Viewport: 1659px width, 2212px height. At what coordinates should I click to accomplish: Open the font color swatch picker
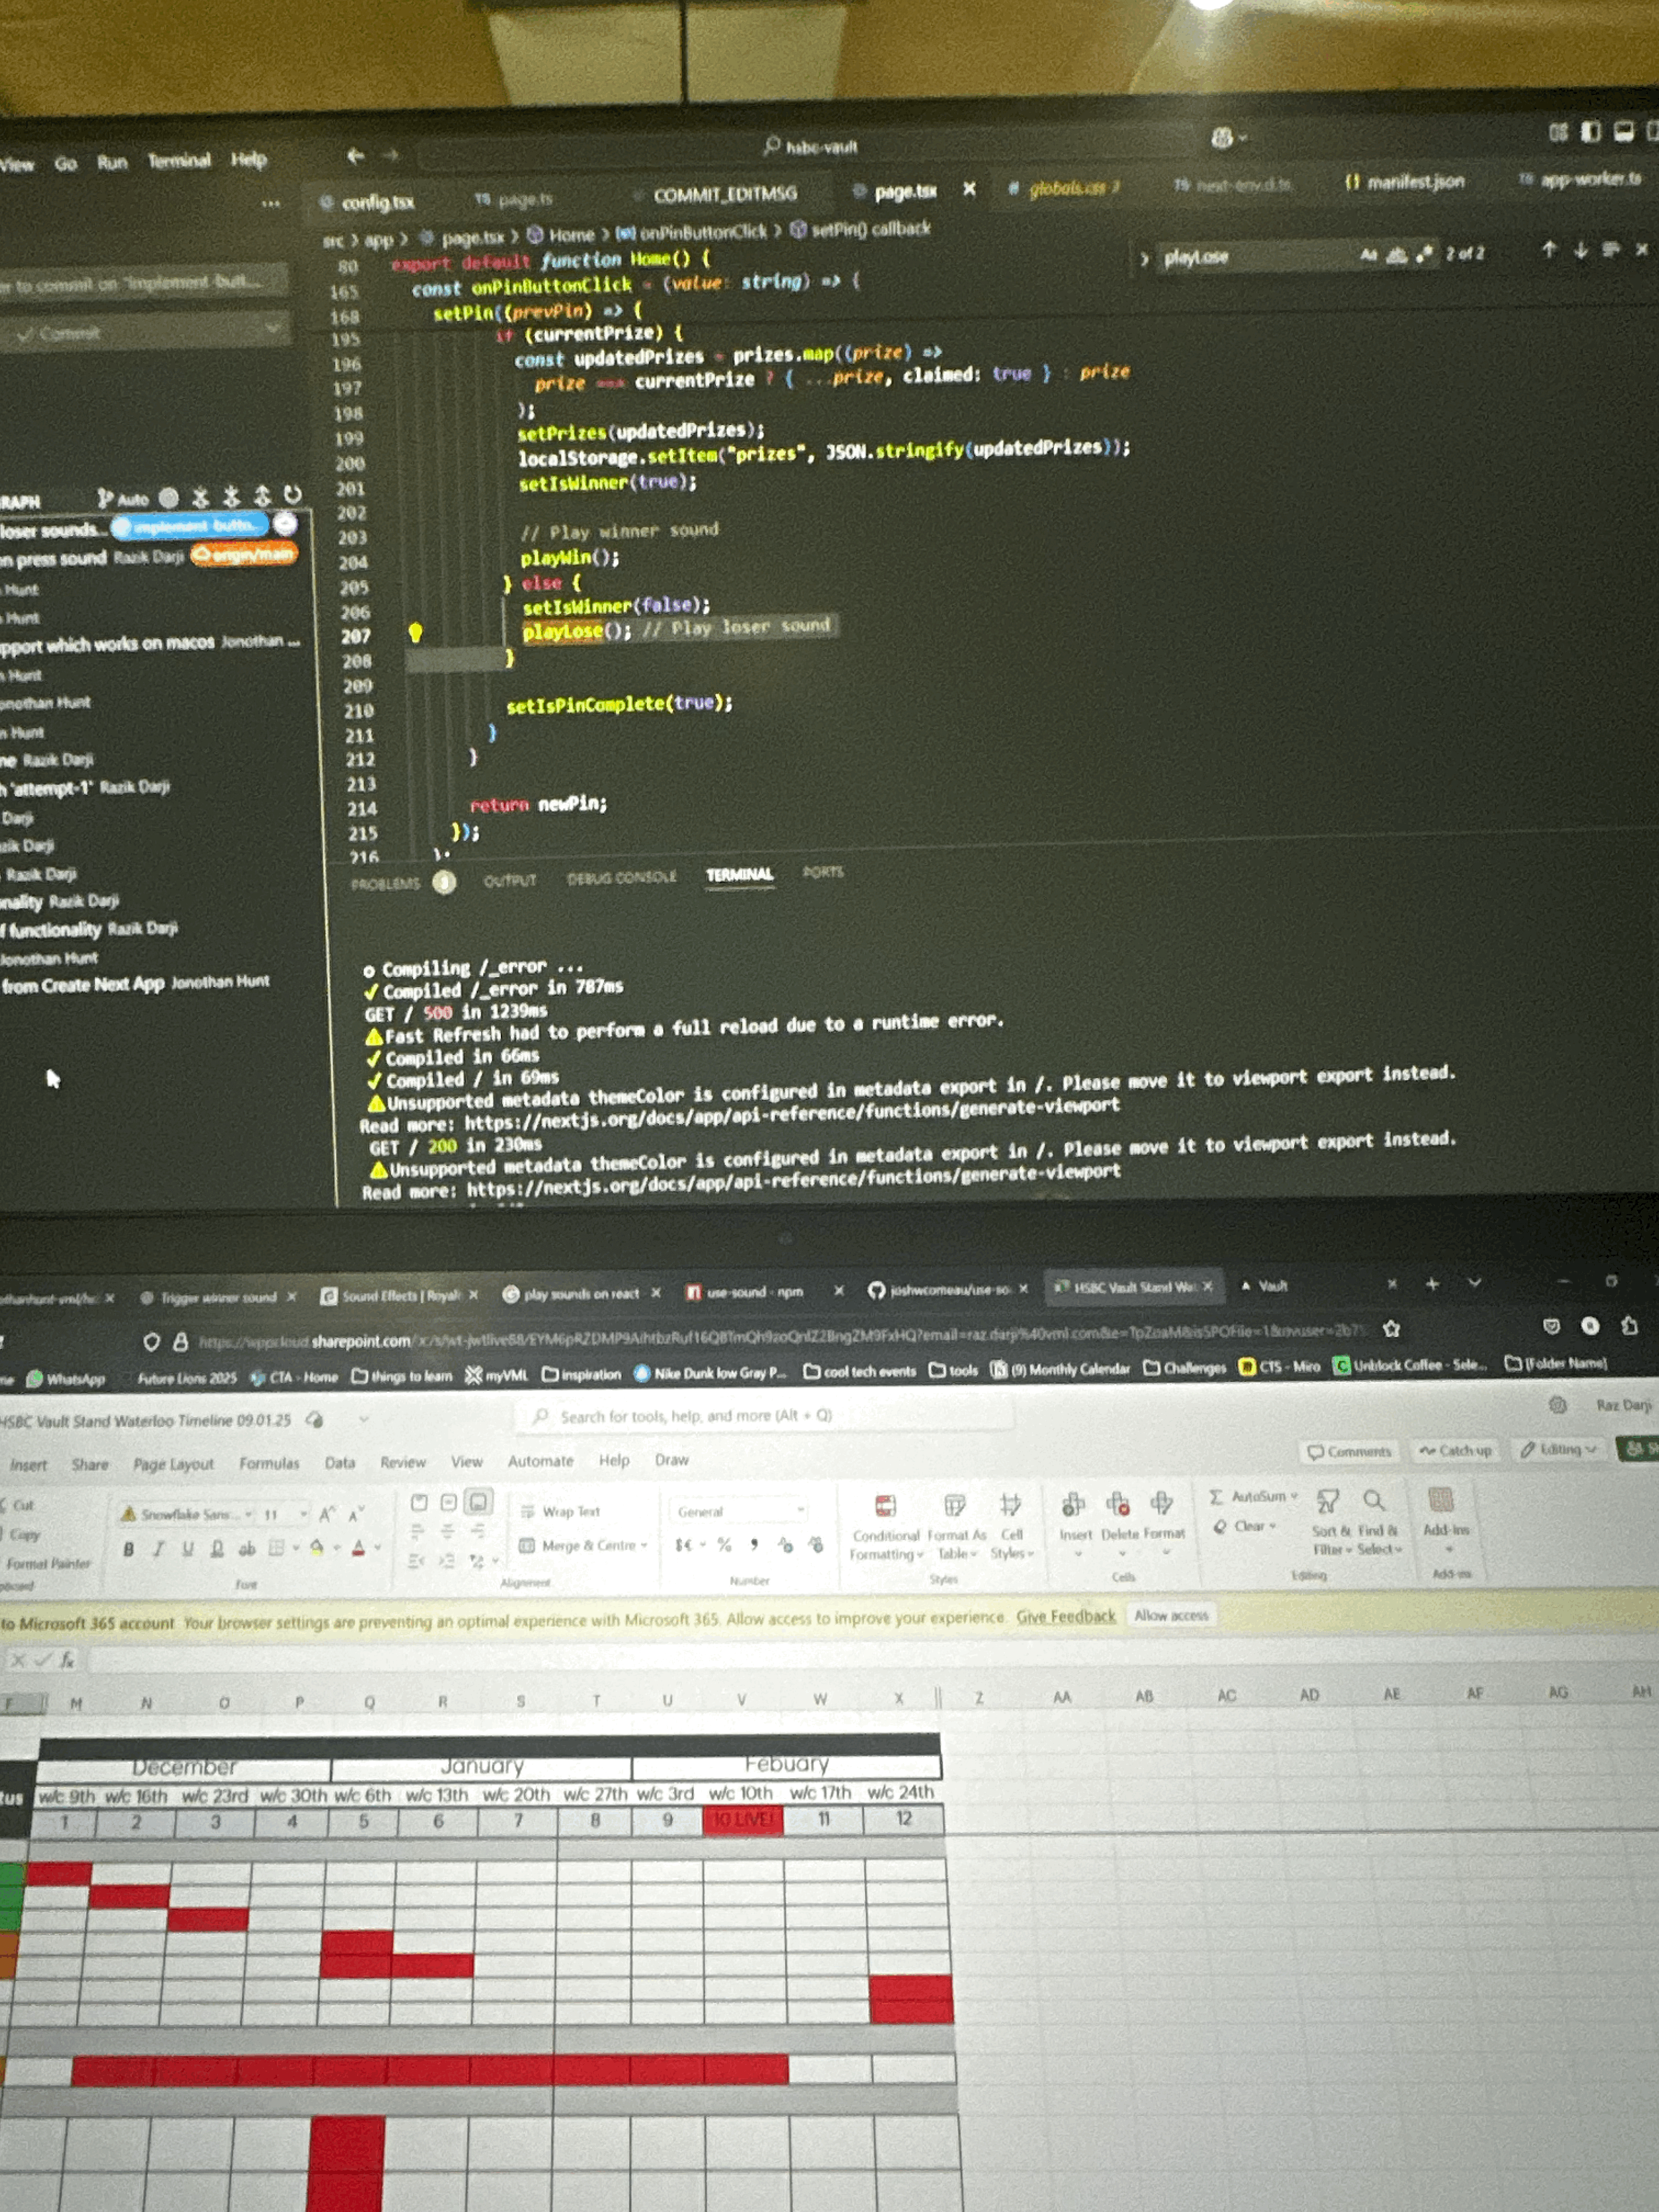click(358, 1548)
